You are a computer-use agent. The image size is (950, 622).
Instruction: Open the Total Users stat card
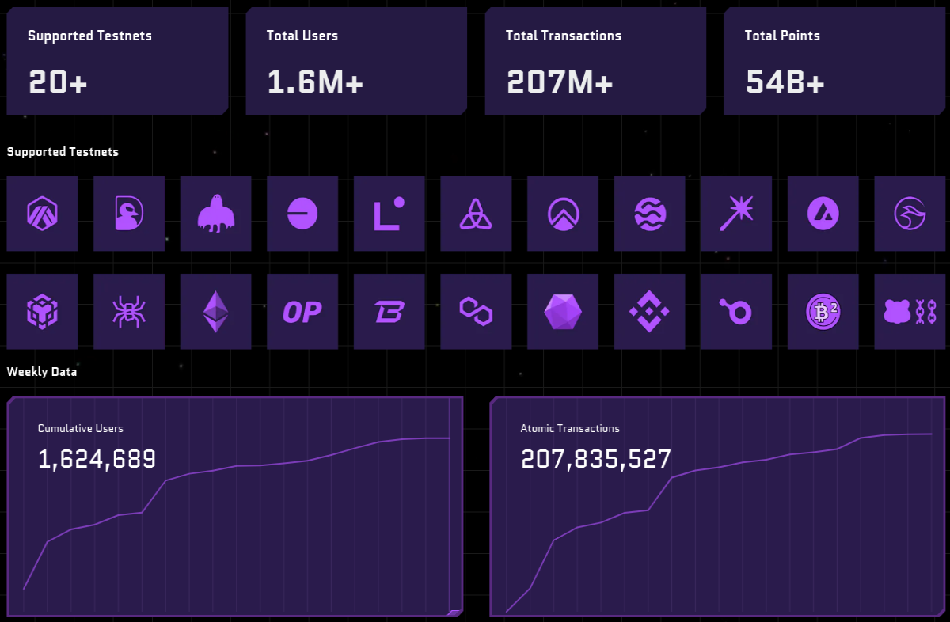356,62
